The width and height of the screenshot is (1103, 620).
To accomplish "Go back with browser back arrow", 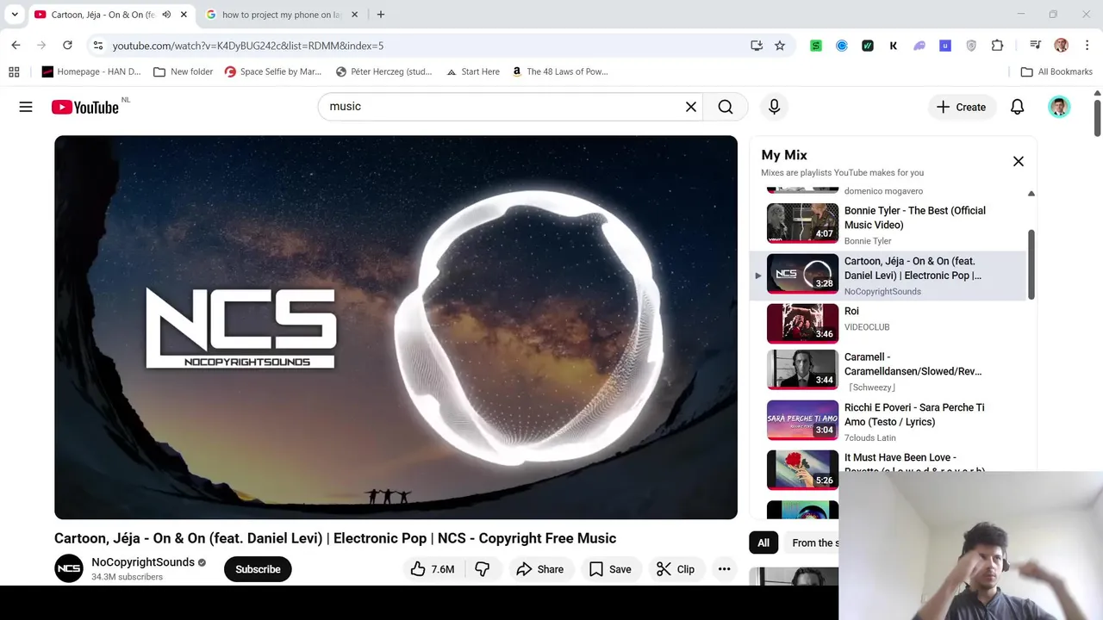I will click(x=16, y=46).
